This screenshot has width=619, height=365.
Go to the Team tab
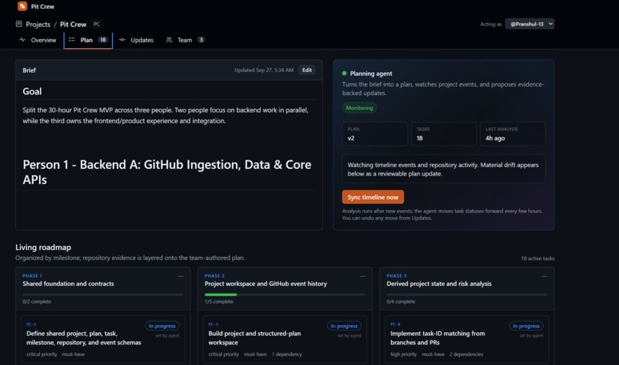(x=185, y=40)
